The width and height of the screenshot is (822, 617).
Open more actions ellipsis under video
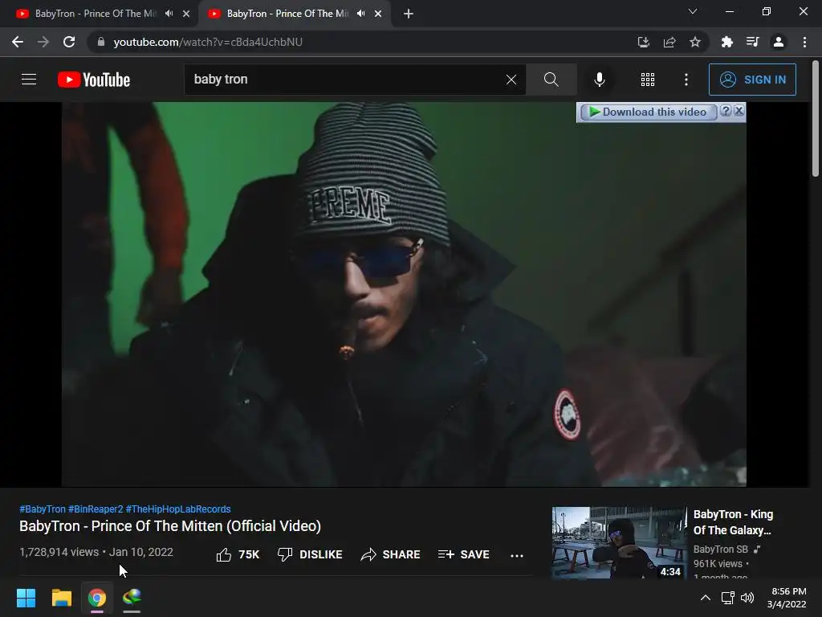click(x=517, y=556)
